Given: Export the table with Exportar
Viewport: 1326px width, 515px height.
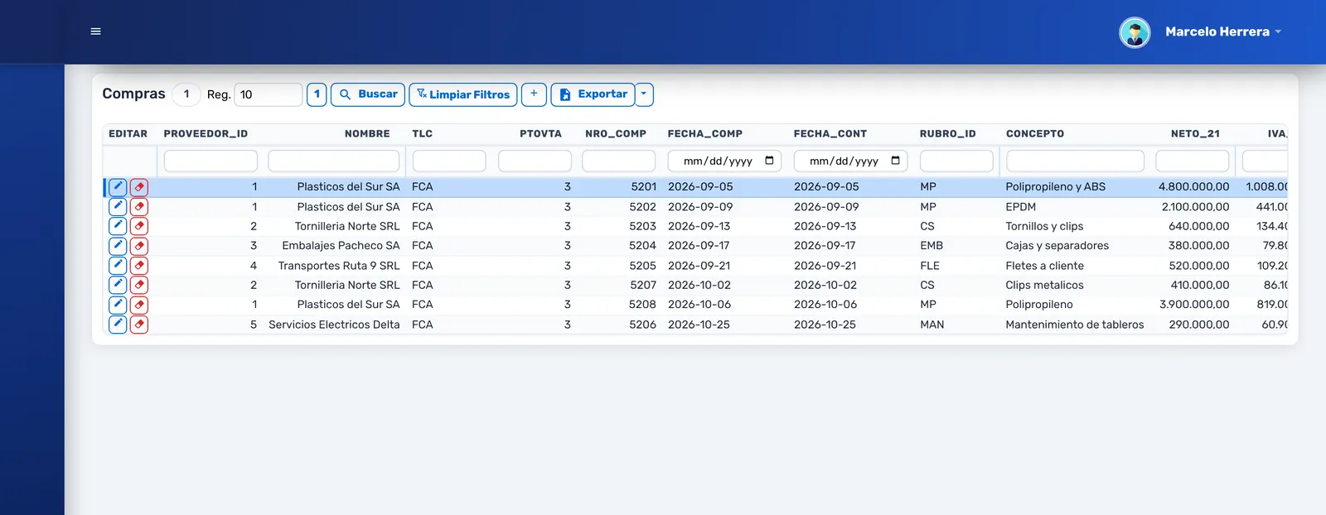Looking at the screenshot, I should (x=593, y=94).
